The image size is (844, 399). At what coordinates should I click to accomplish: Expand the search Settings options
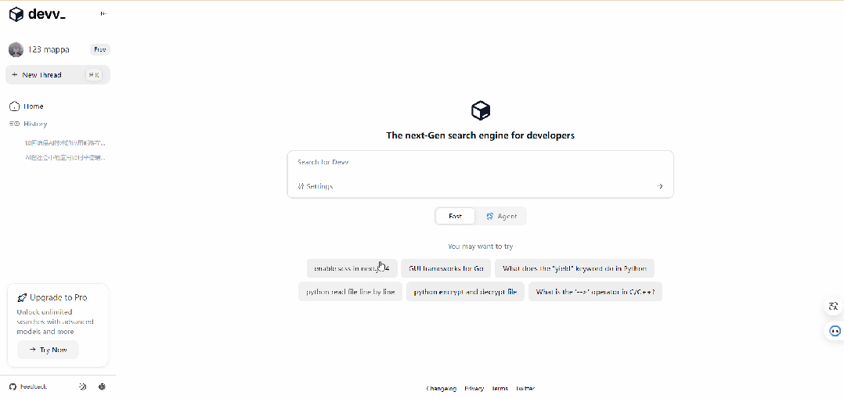(x=316, y=186)
